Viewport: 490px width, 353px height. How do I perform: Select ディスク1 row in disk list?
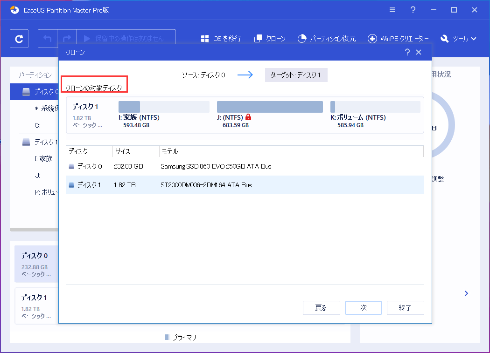coord(245,185)
